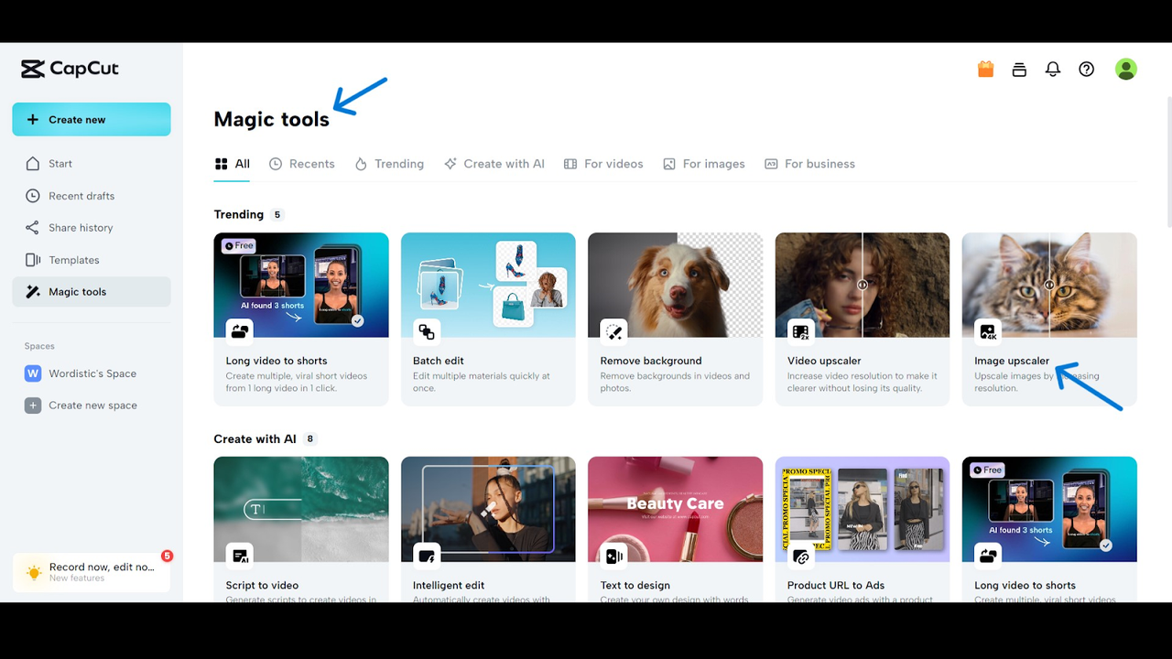Open the orange gift box icon
Viewport: 1172px width, 659px height.
click(x=985, y=69)
